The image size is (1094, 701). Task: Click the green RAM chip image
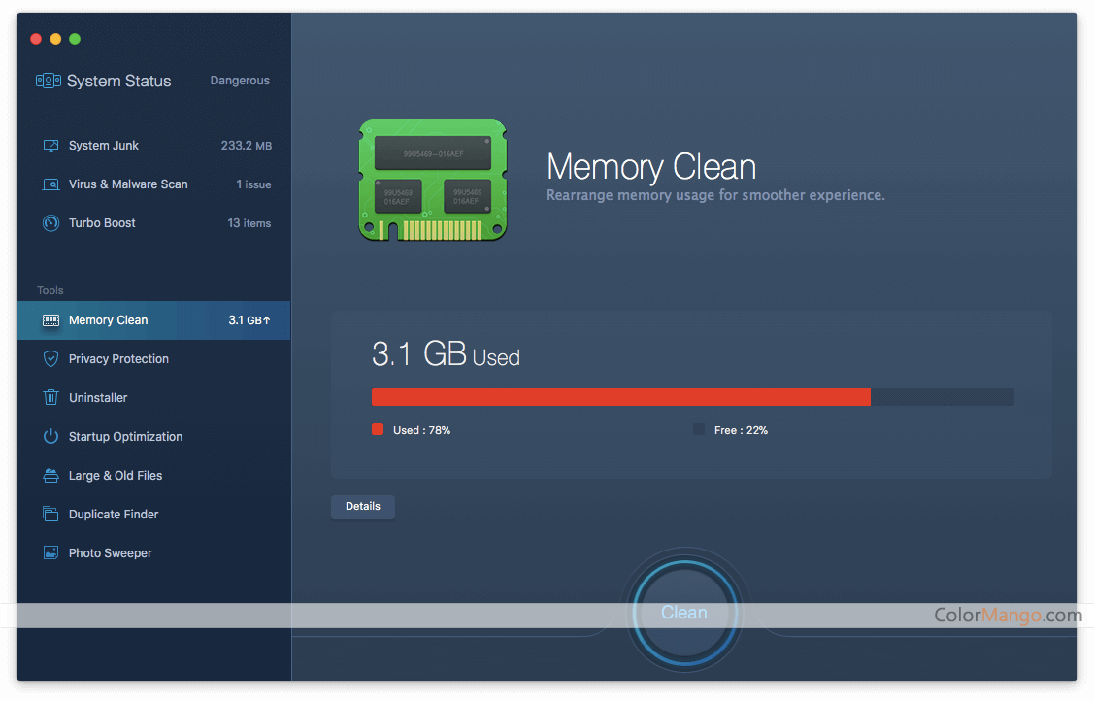(433, 181)
